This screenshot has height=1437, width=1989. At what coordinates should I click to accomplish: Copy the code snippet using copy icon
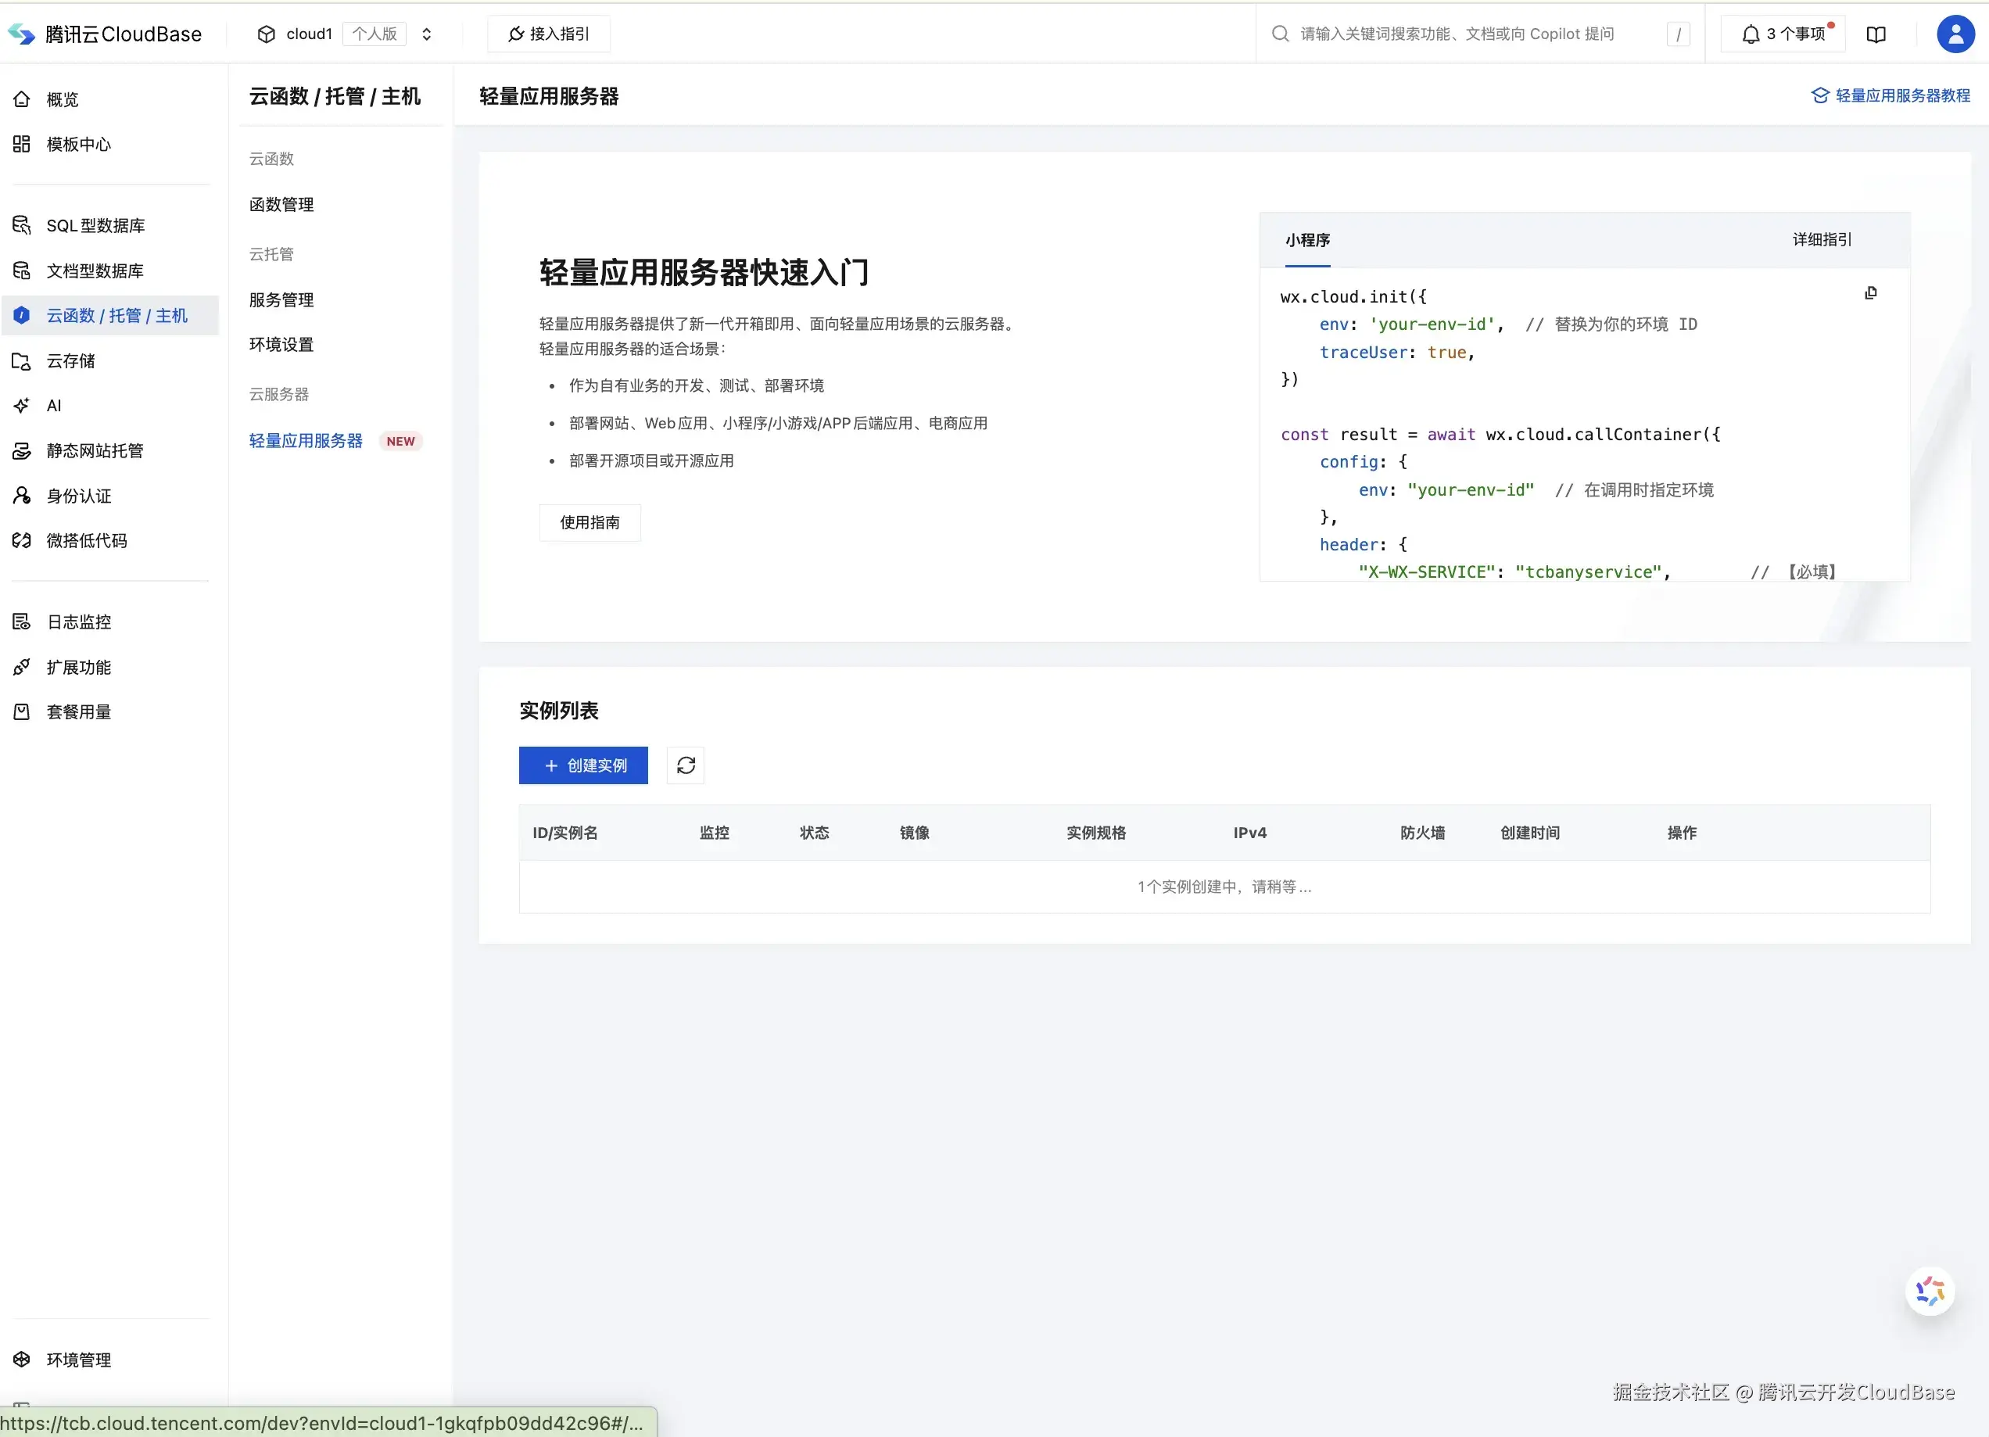pyautogui.click(x=1872, y=293)
